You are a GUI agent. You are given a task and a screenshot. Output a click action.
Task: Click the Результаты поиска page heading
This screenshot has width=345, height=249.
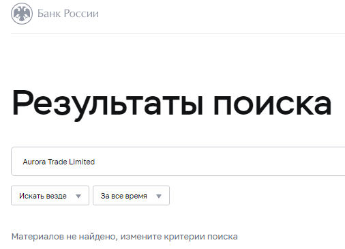click(172, 104)
